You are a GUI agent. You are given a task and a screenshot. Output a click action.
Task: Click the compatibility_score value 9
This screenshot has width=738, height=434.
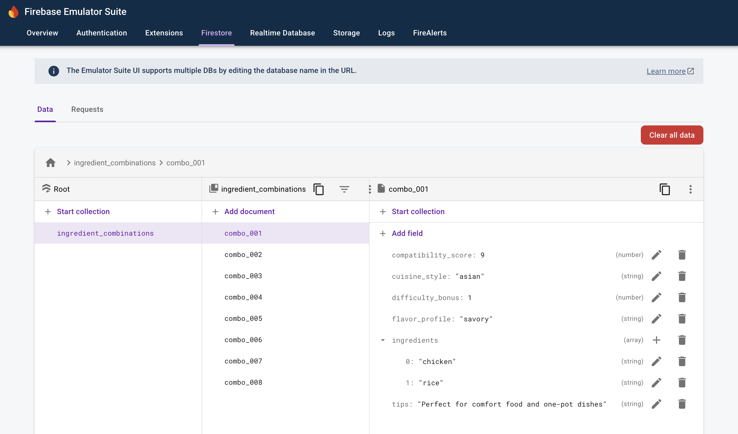click(482, 255)
